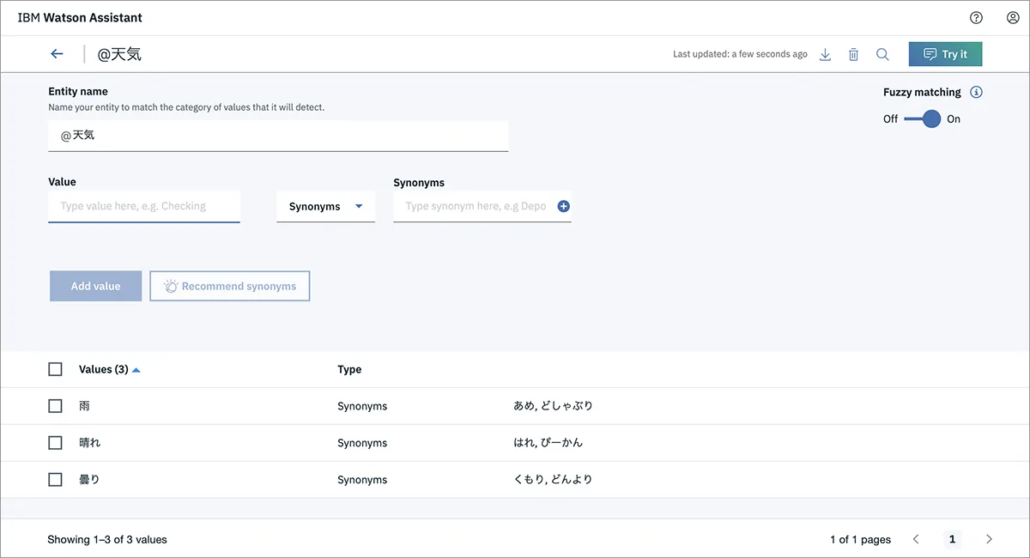Download the entity with the download icon
The height and width of the screenshot is (558, 1030).
coord(825,54)
